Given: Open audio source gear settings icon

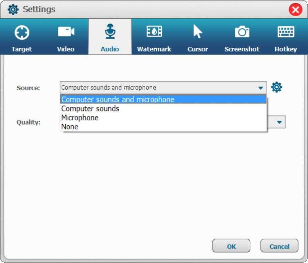Looking at the screenshot, I should coord(277,88).
